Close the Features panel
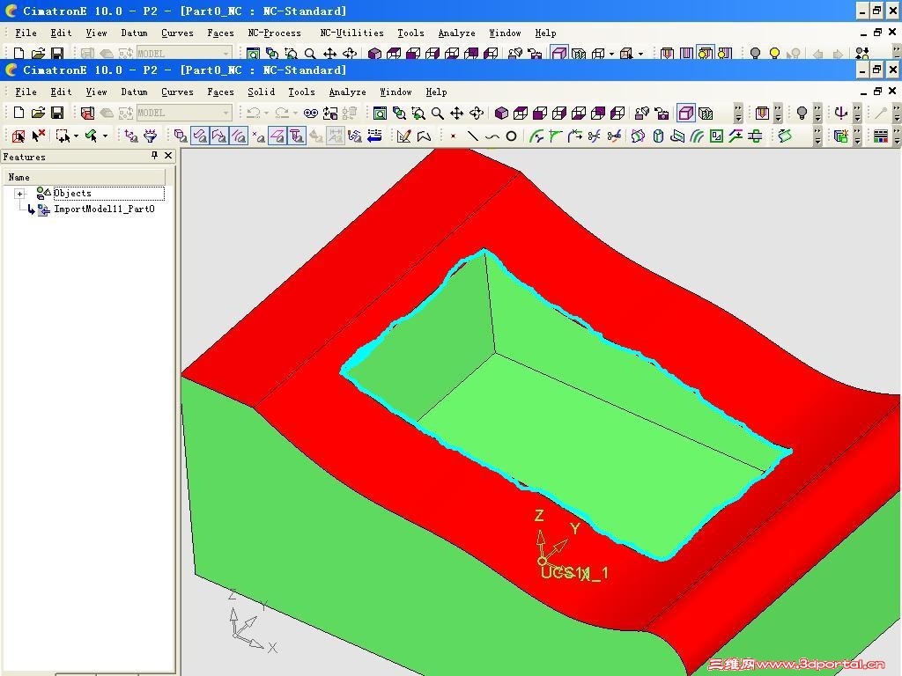Screen dimensions: 902x676 click(168, 155)
